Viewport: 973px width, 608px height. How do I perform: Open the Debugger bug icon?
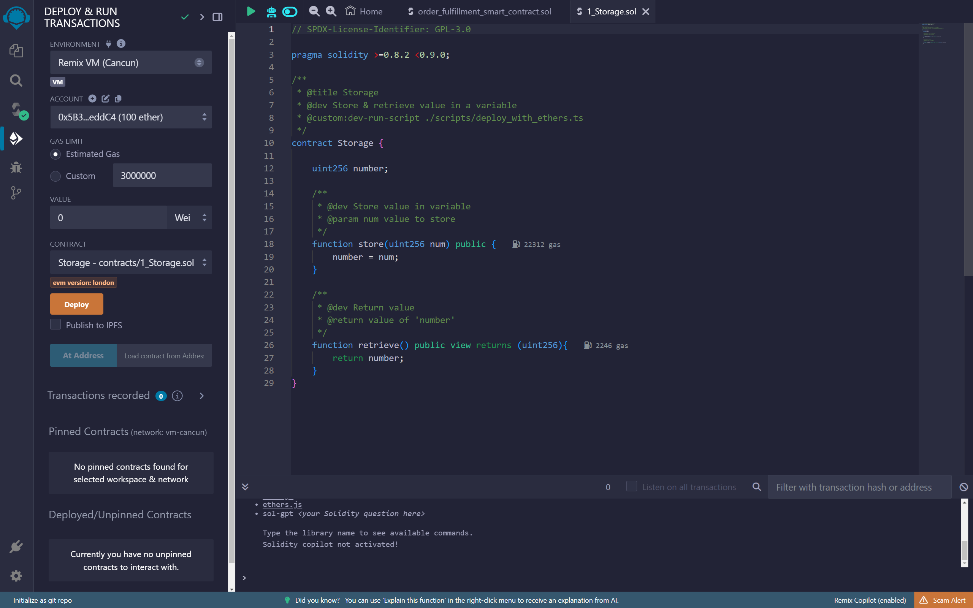16,167
